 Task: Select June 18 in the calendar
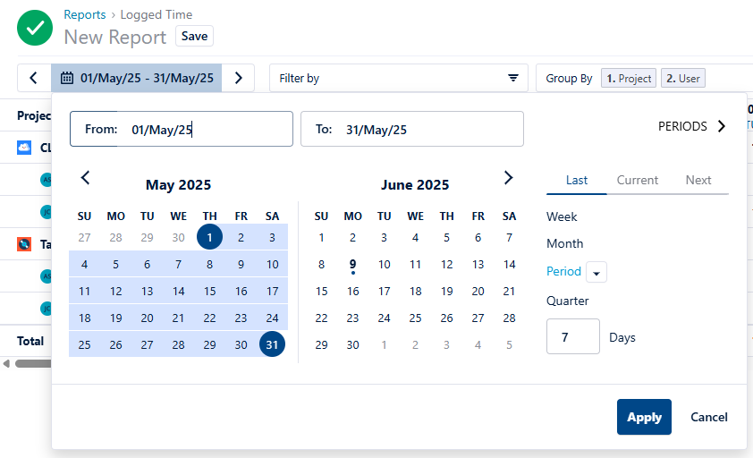416,291
